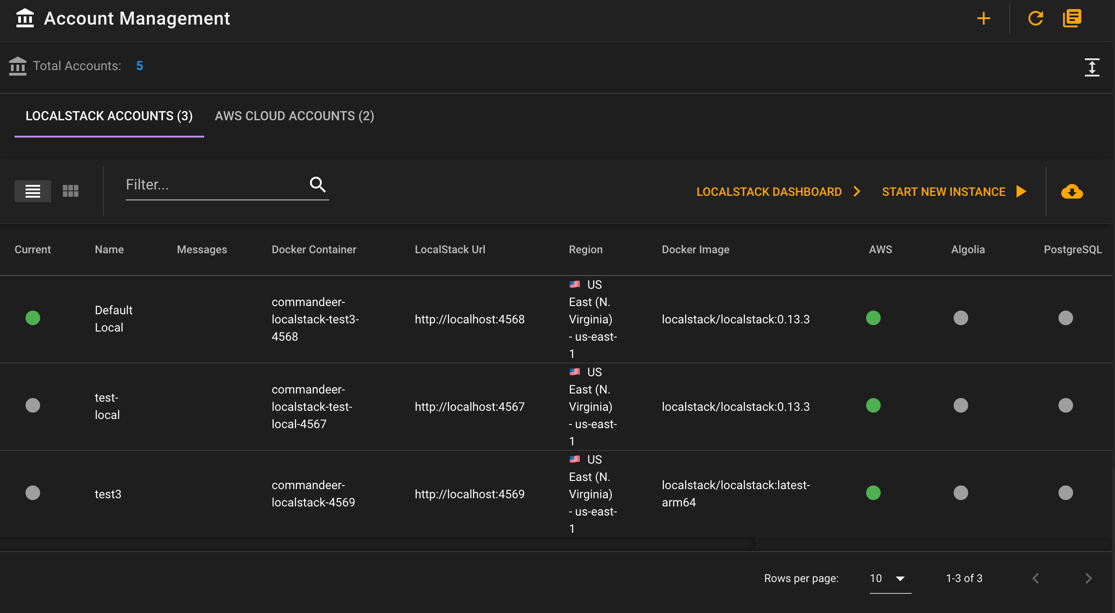Sort by the Current column header
1115x613 pixels.
click(33, 250)
